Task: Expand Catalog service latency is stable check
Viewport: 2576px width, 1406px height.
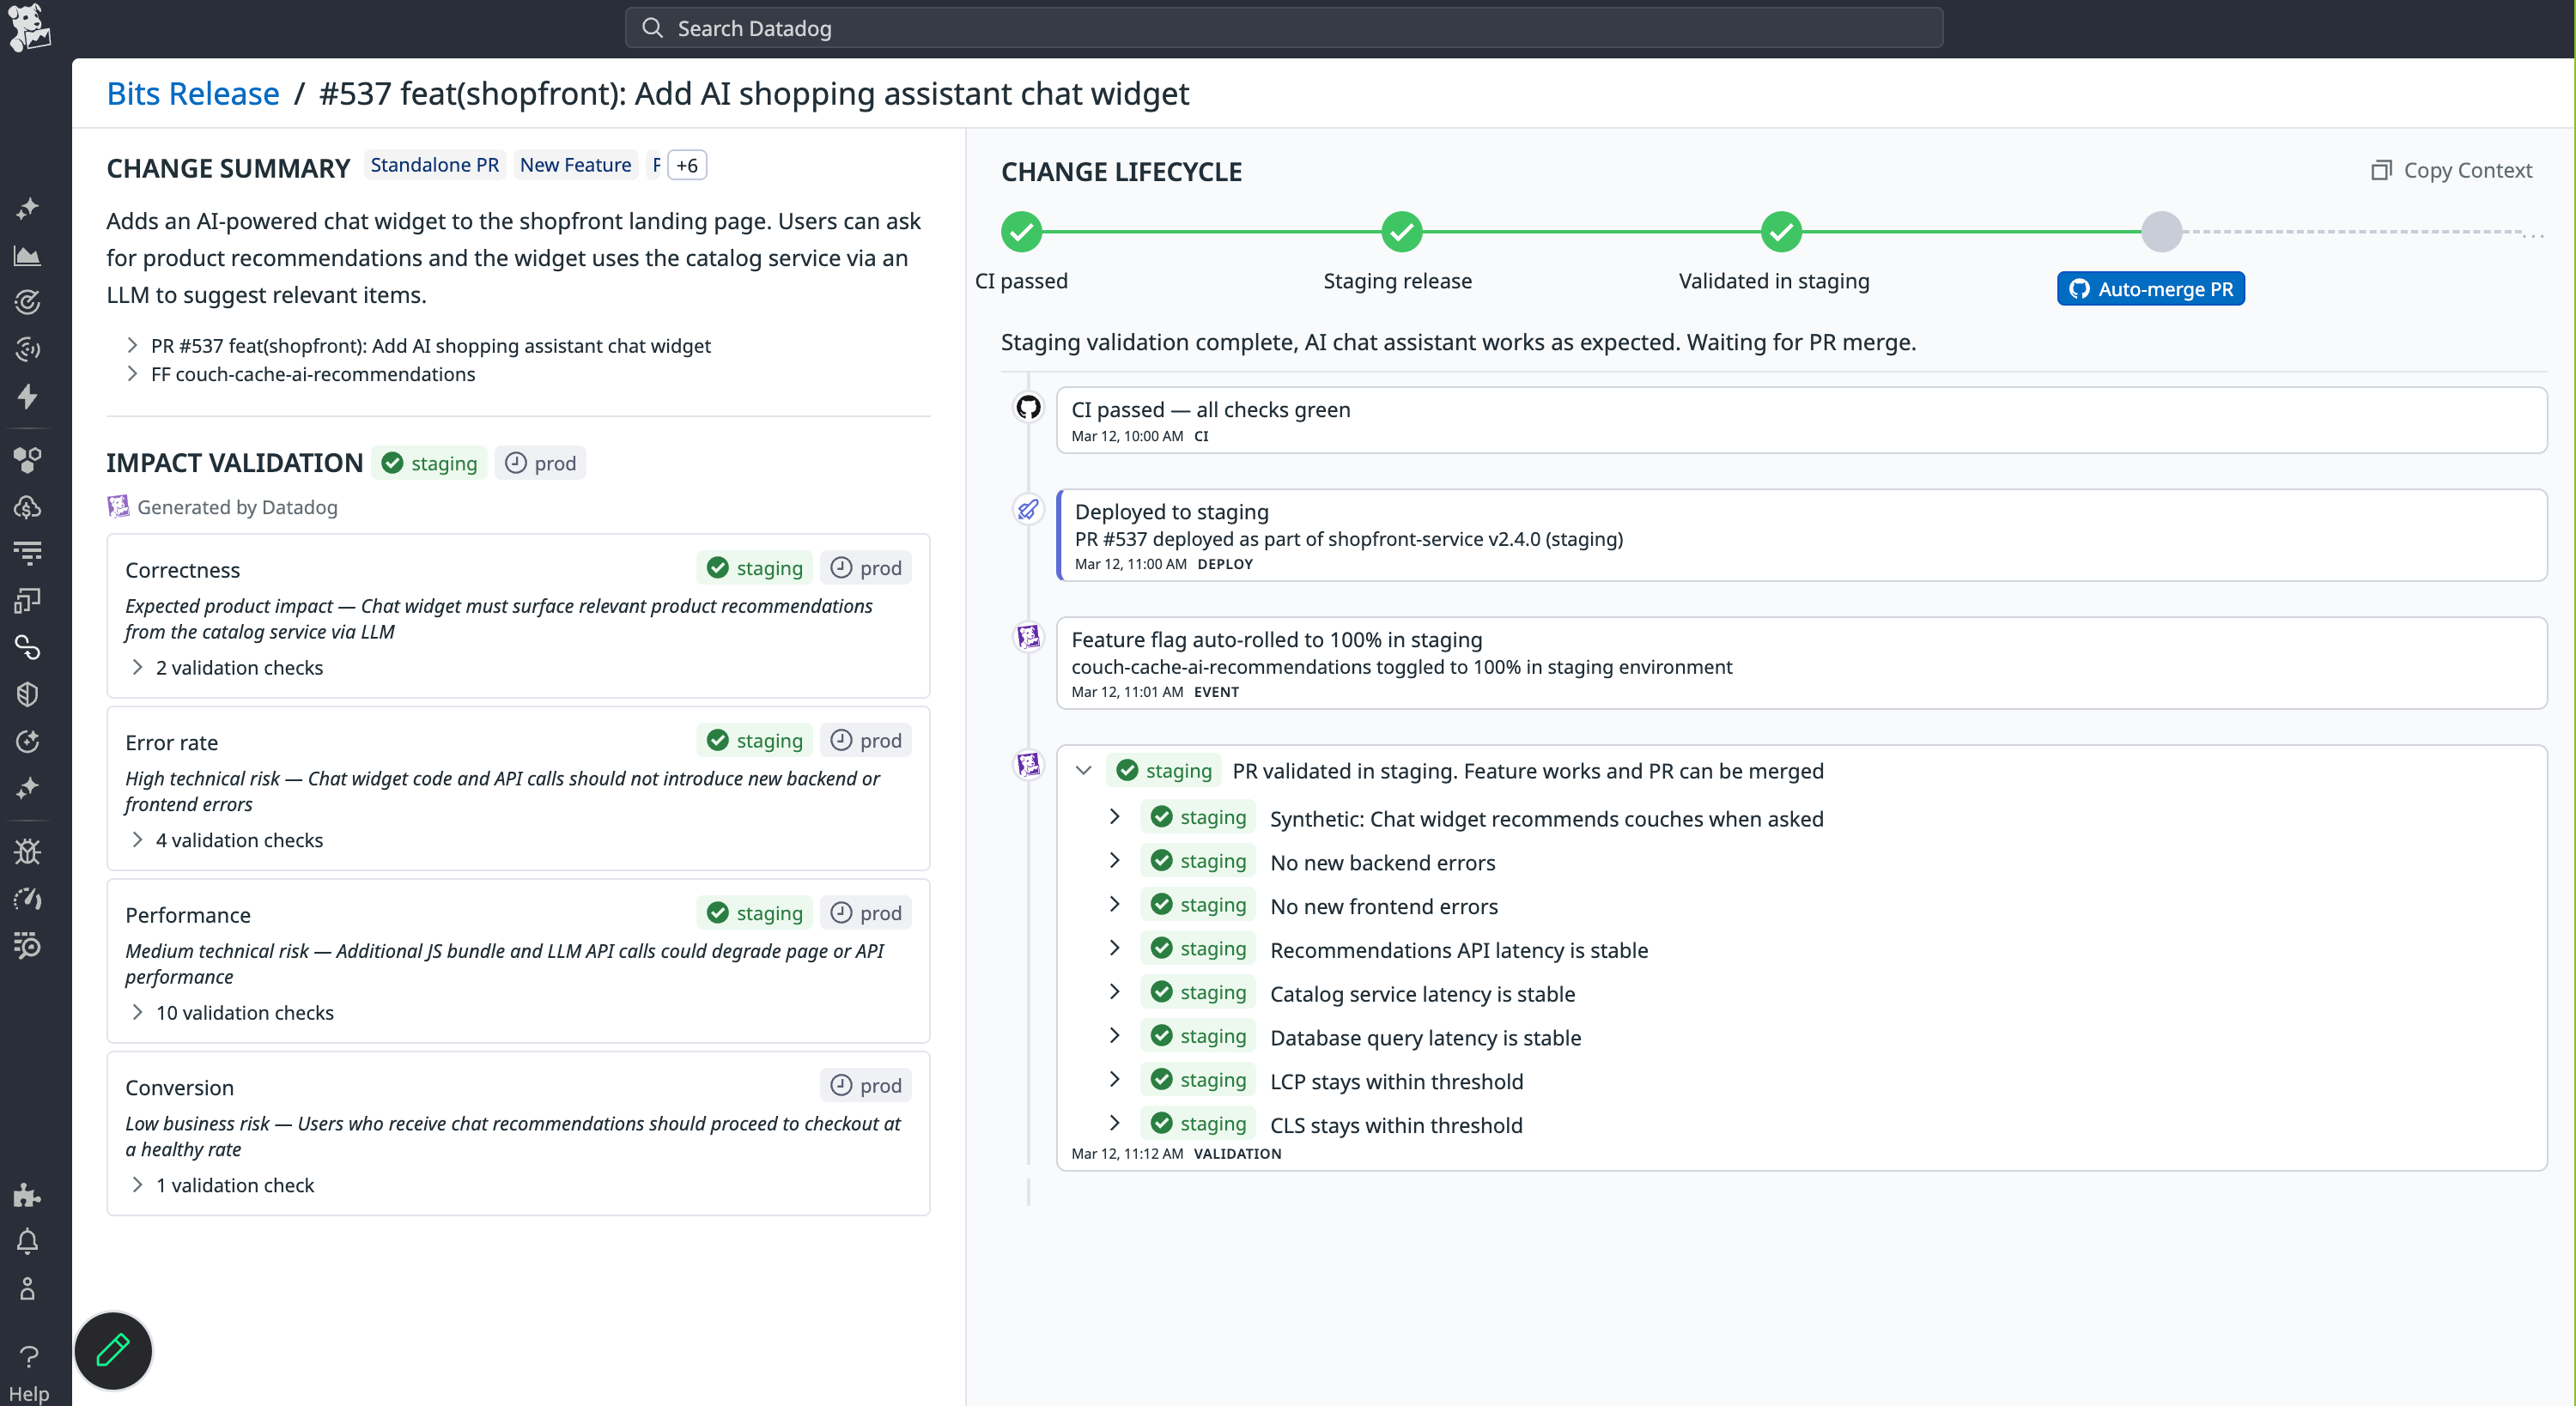Action: 1115,992
